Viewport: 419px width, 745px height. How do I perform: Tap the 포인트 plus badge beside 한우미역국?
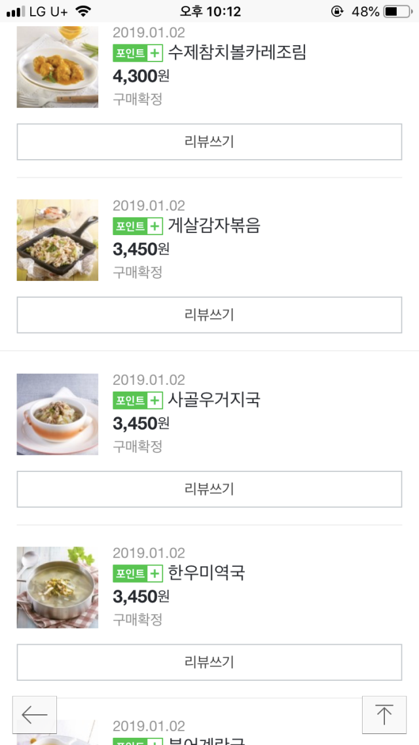click(137, 573)
